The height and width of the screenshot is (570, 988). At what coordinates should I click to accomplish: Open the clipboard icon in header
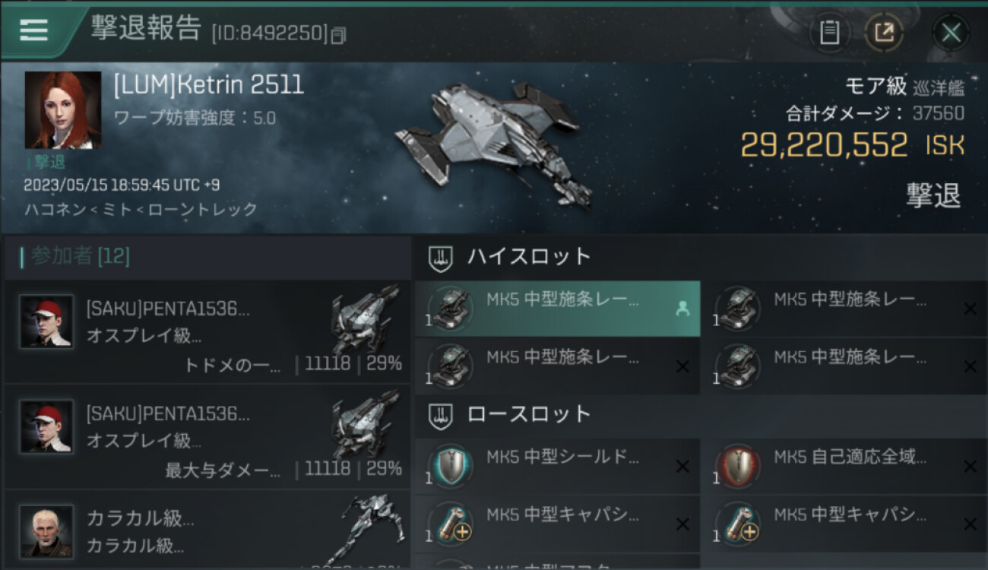click(830, 33)
